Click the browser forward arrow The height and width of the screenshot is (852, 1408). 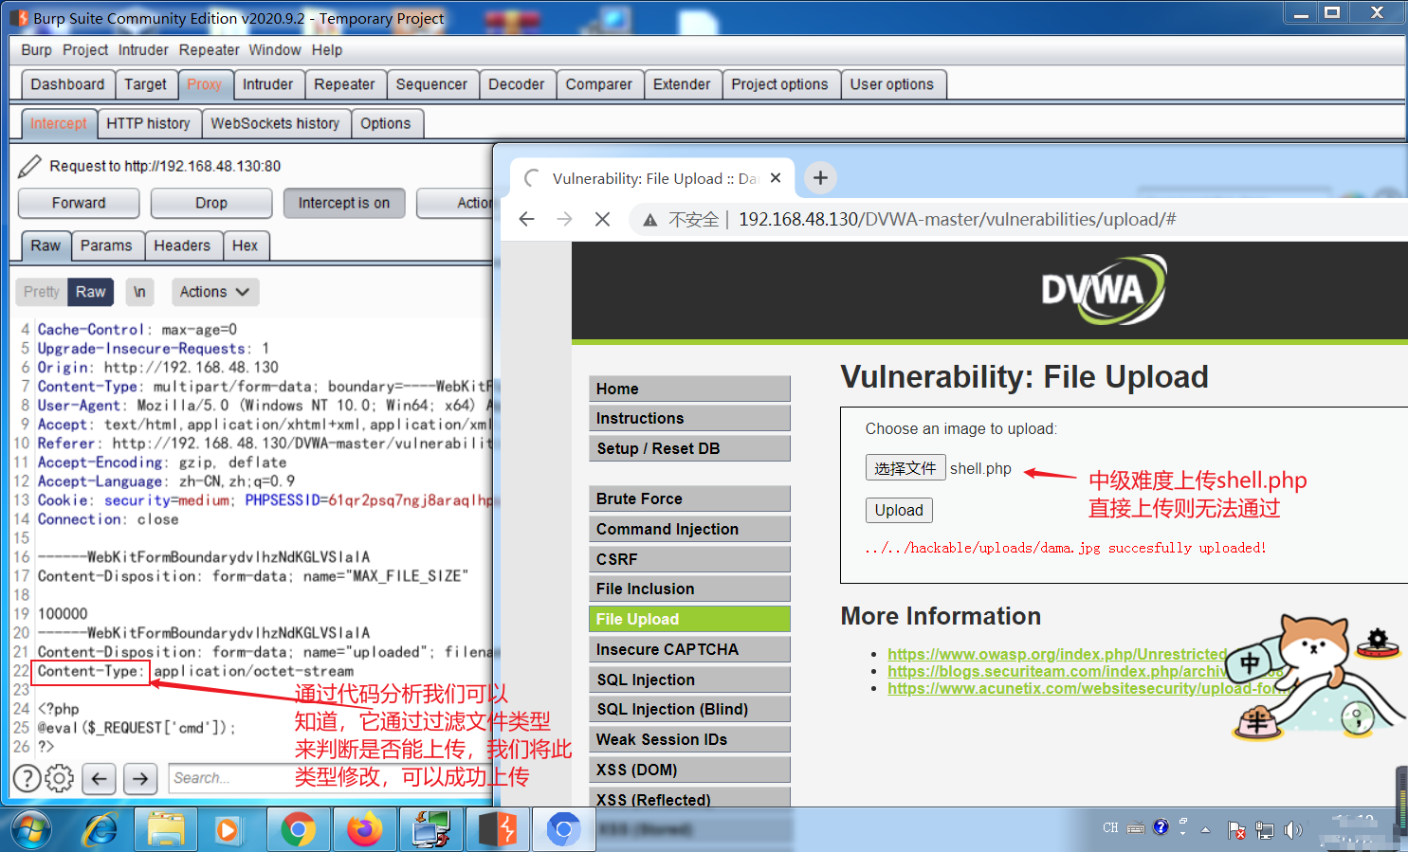(565, 219)
